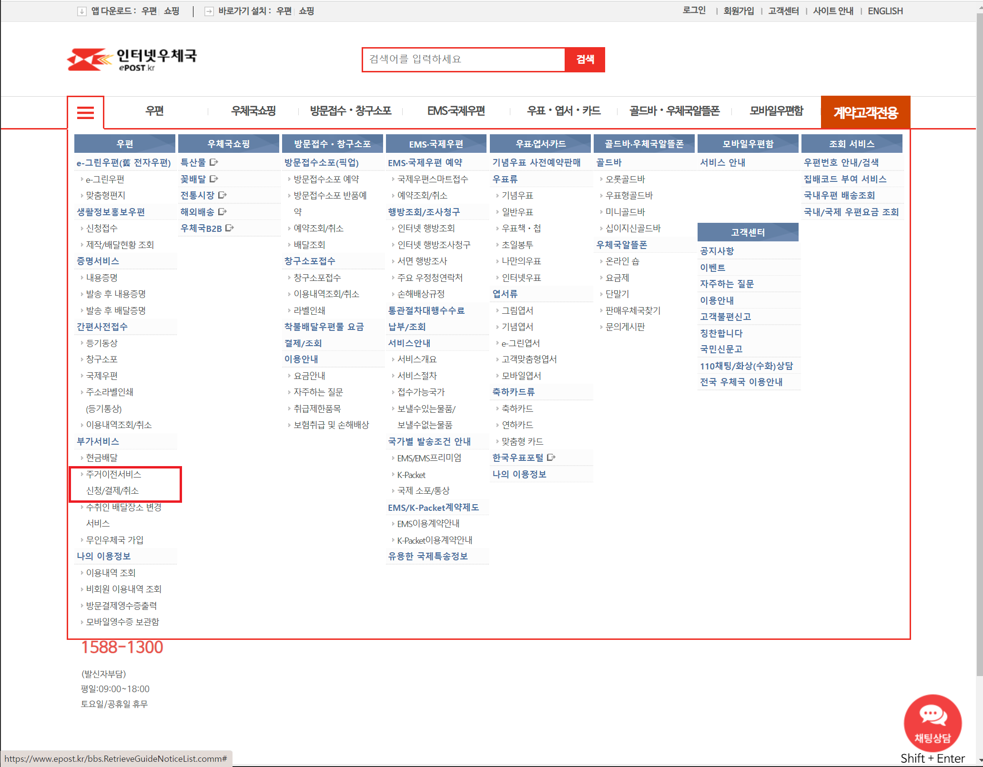Open the 계약고객전용 tab
The image size is (983, 767).
click(865, 112)
